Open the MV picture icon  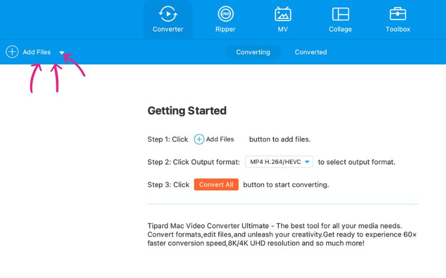click(x=283, y=14)
